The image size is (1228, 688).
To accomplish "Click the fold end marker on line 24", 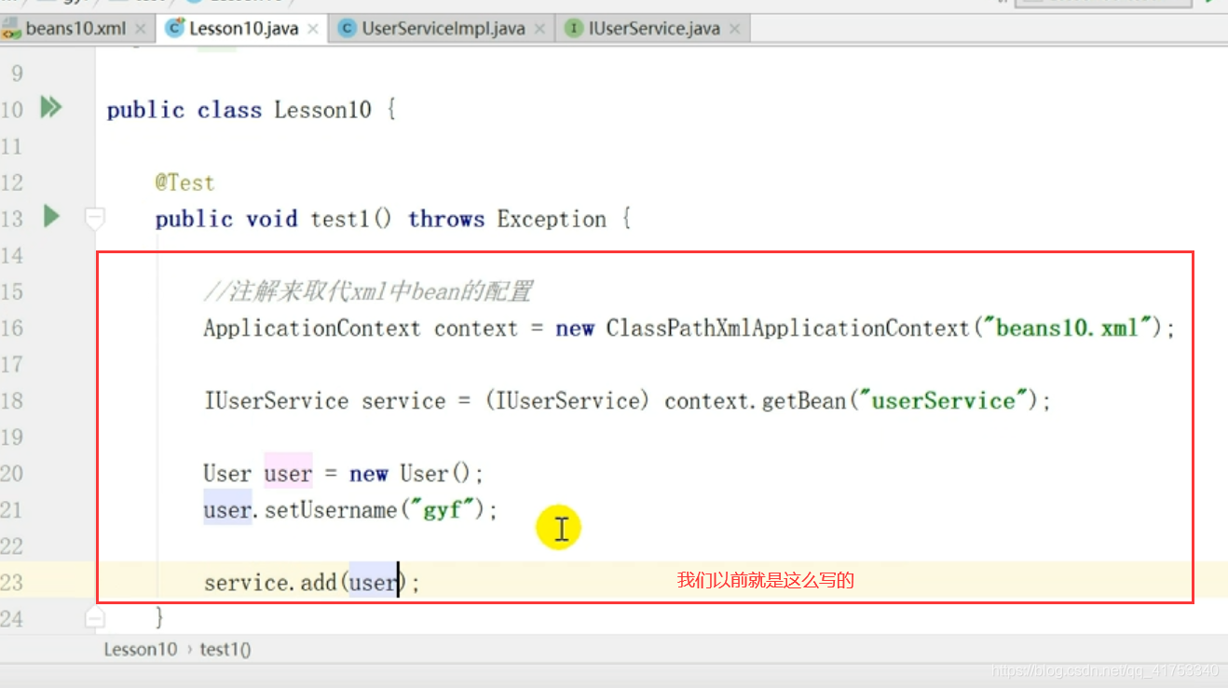I will (94, 617).
